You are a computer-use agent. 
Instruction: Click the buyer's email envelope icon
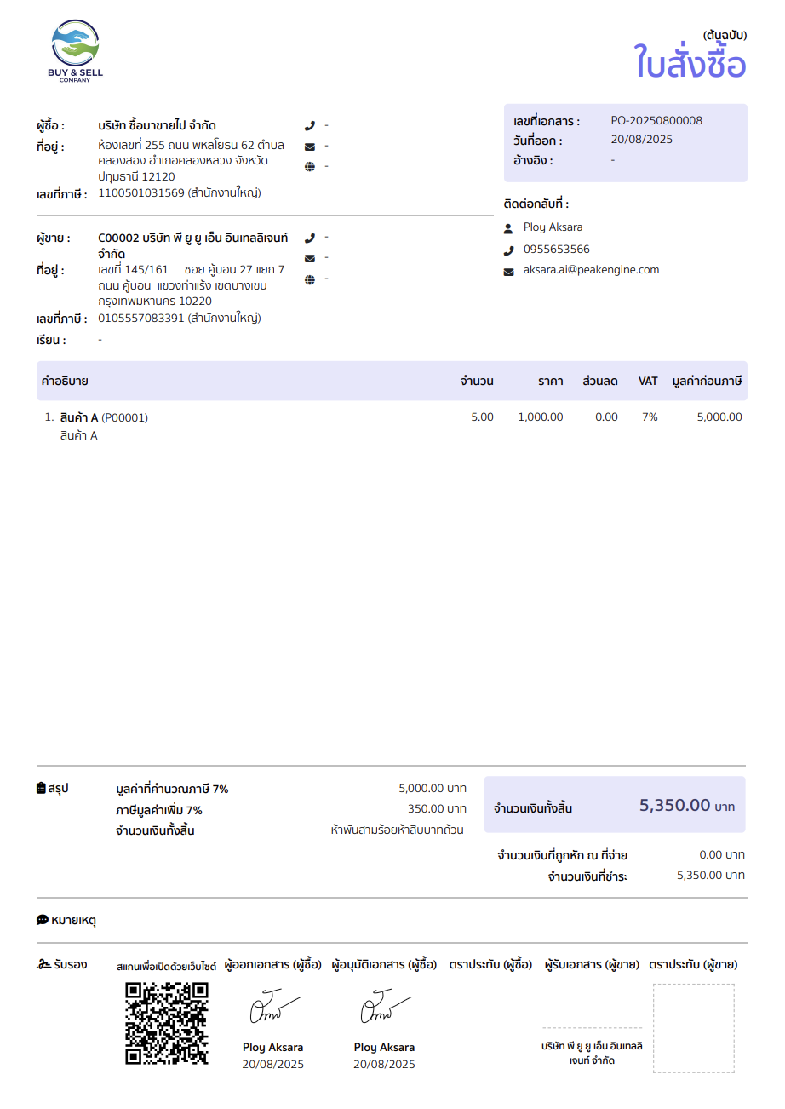click(310, 146)
